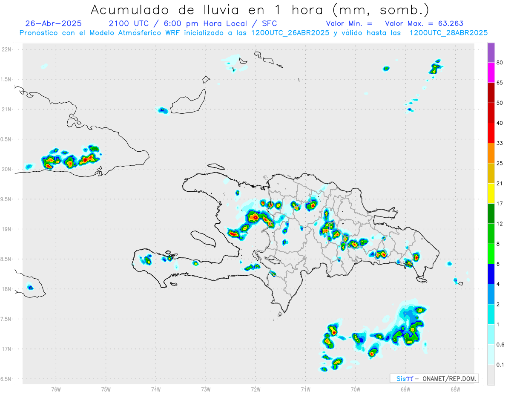Click the '73W' longitude label
Image resolution: width=511 pixels, height=395 pixels.
(206, 389)
